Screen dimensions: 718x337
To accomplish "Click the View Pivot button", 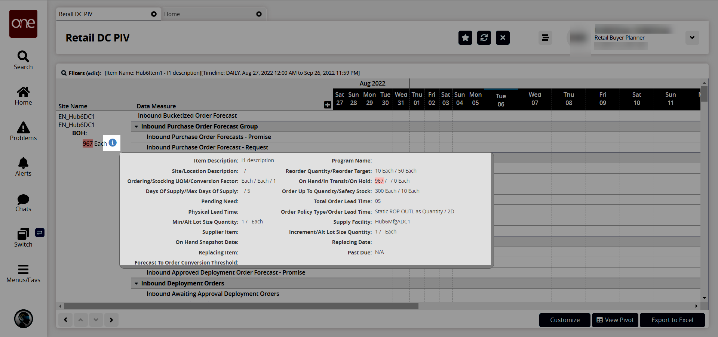I will point(615,320).
